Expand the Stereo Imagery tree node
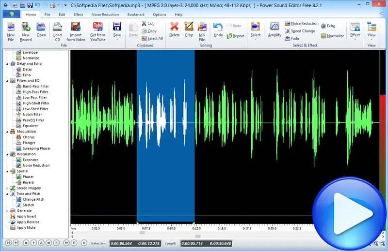 pyautogui.click(x=7, y=188)
